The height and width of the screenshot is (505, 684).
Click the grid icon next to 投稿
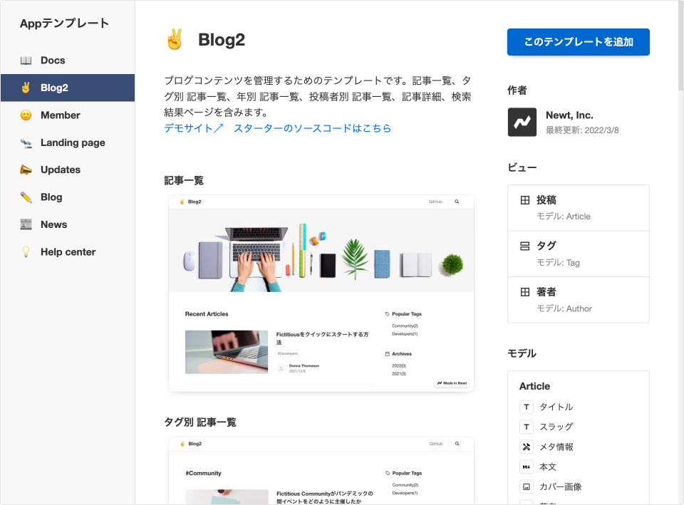point(525,200)
